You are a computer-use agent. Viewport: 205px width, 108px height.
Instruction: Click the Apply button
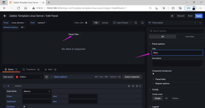pos(199,16)
